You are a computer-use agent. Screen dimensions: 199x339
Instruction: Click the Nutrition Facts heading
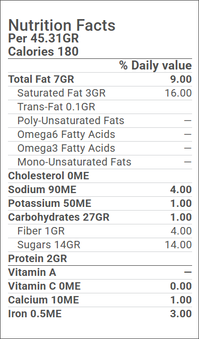(62, 25)
